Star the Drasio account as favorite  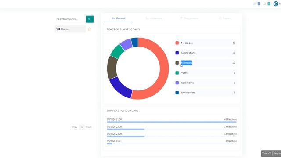click(x=90, y=29)
